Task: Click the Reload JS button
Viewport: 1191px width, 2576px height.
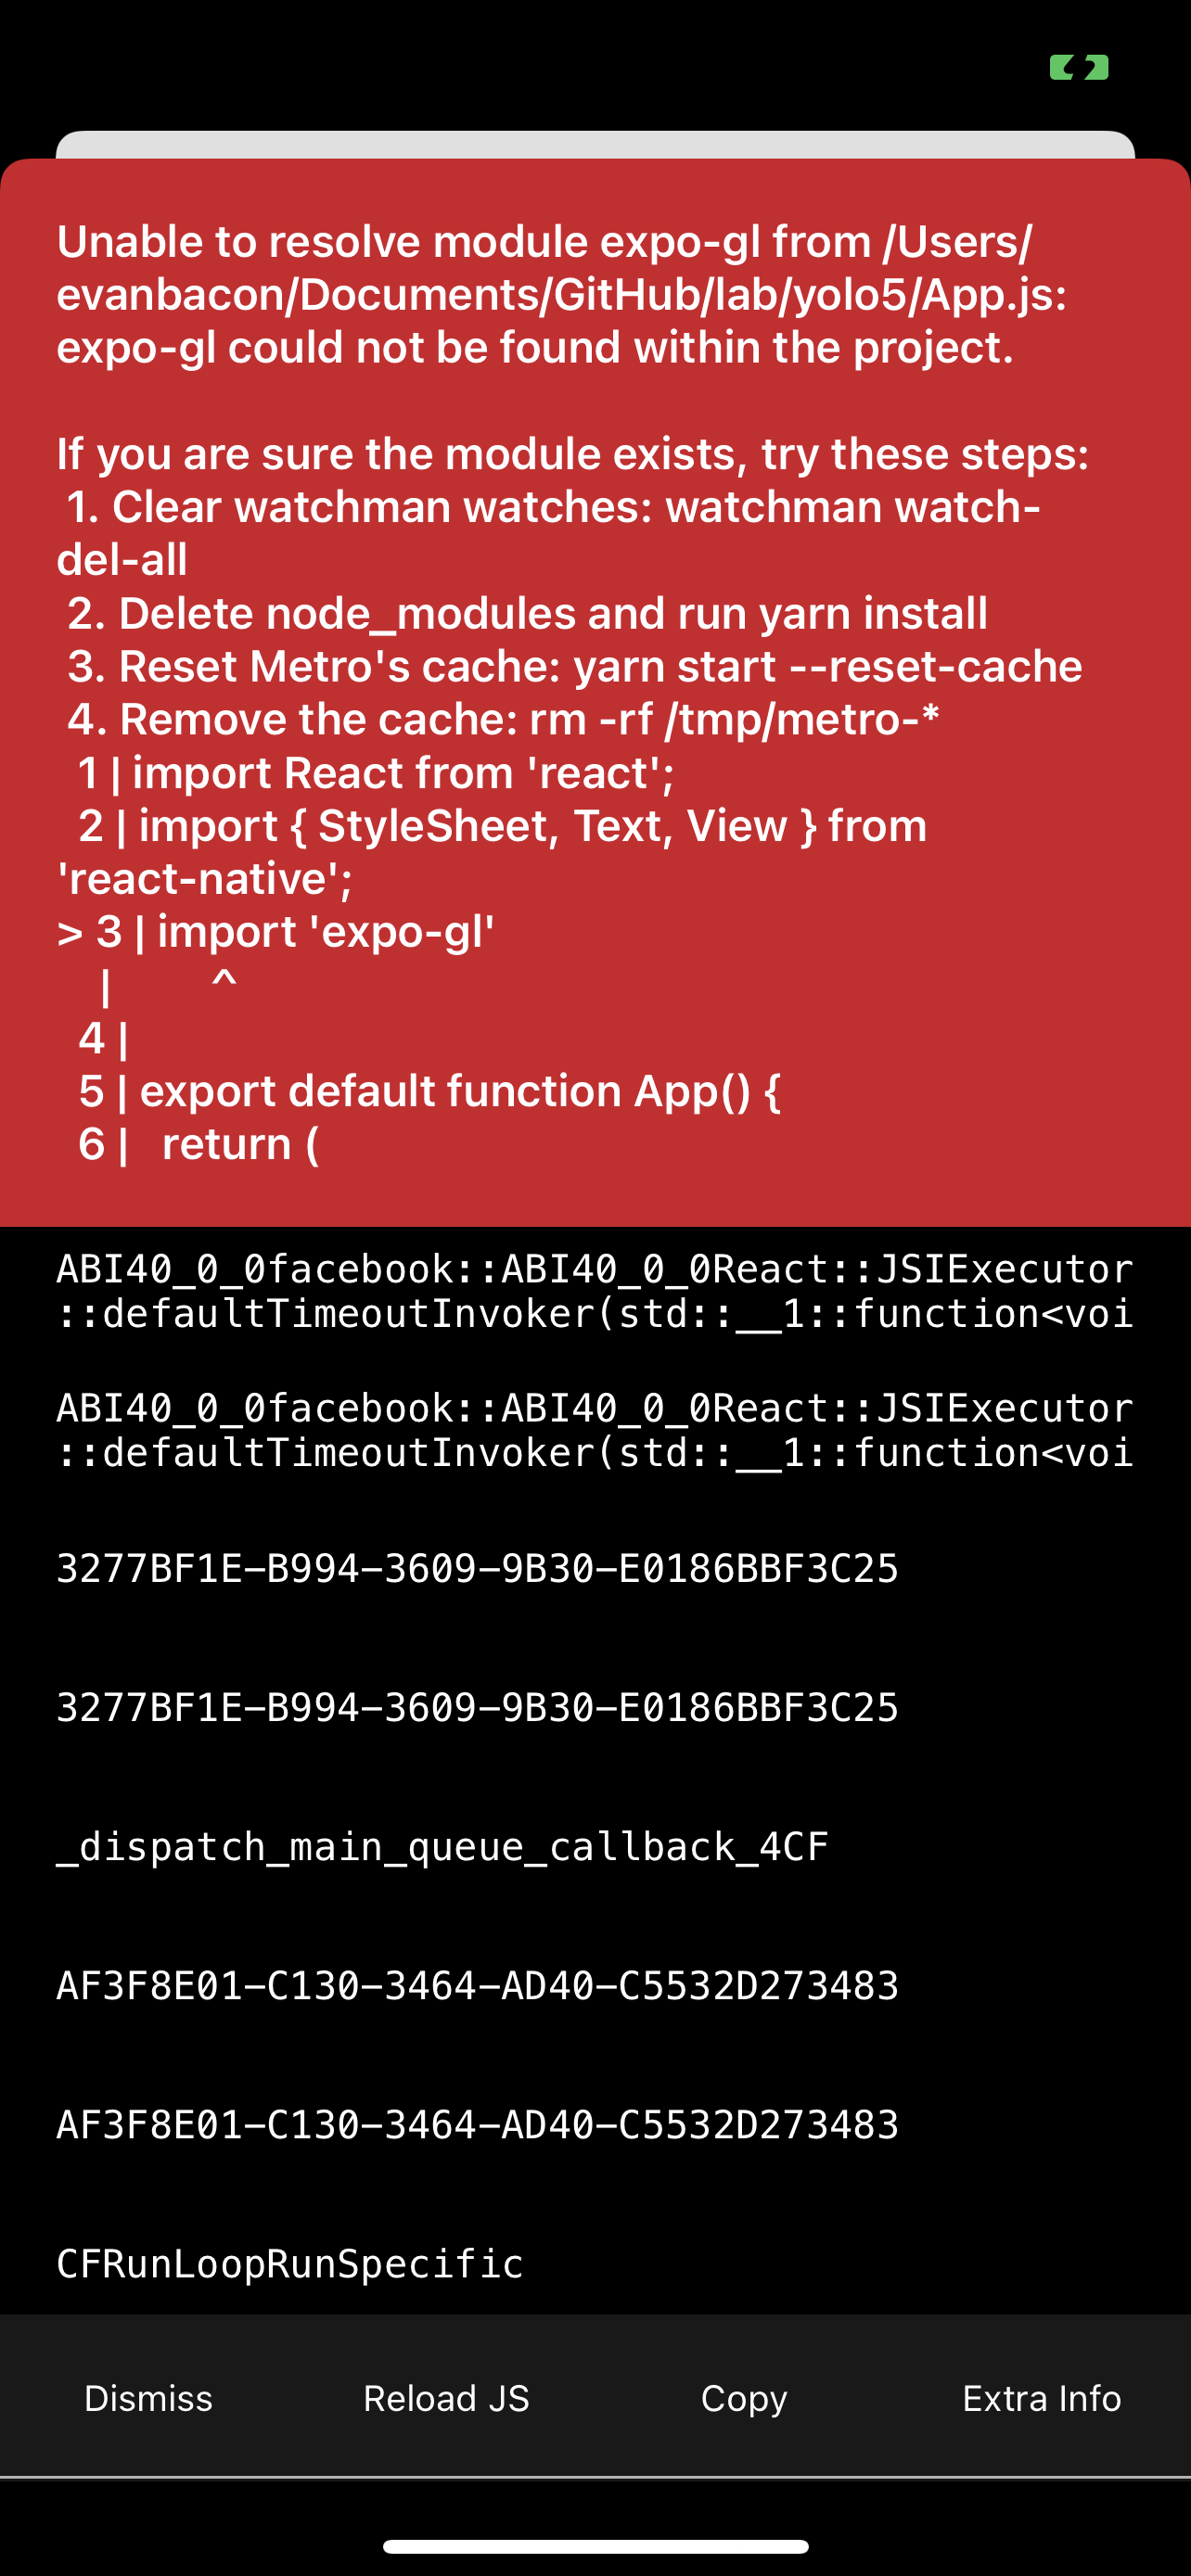Action: click(x=446, y=2397)
